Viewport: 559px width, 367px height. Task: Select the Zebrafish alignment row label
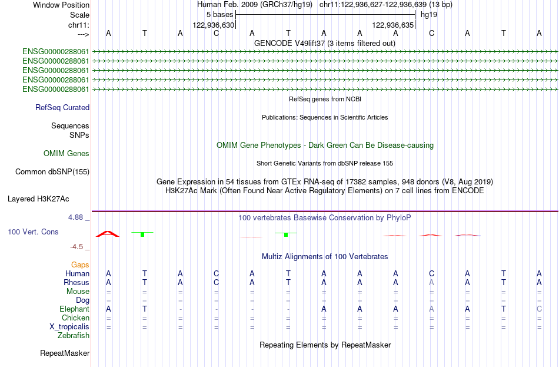click(74, 336)
